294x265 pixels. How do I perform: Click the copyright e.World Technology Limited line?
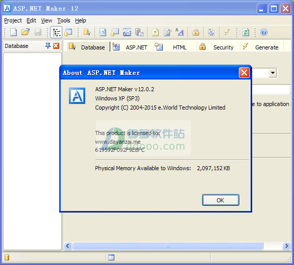click(160, 108)
